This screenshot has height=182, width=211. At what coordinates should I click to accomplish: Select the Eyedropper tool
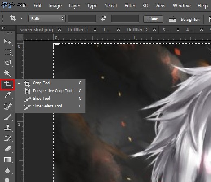coord(8,95)
